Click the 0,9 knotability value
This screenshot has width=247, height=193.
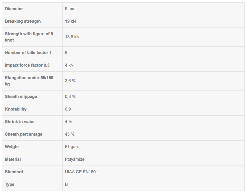pos(68,109)
